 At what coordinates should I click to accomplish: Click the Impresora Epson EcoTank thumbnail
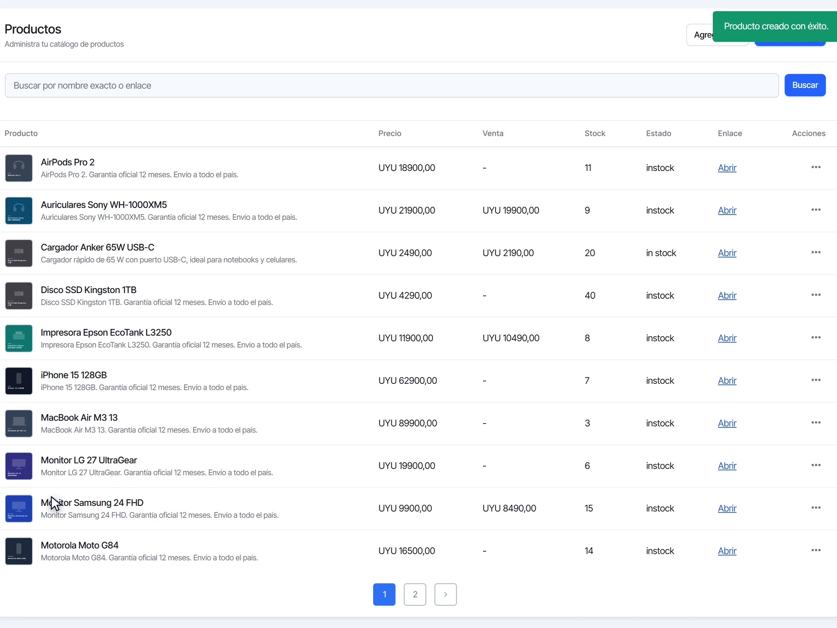19,338
